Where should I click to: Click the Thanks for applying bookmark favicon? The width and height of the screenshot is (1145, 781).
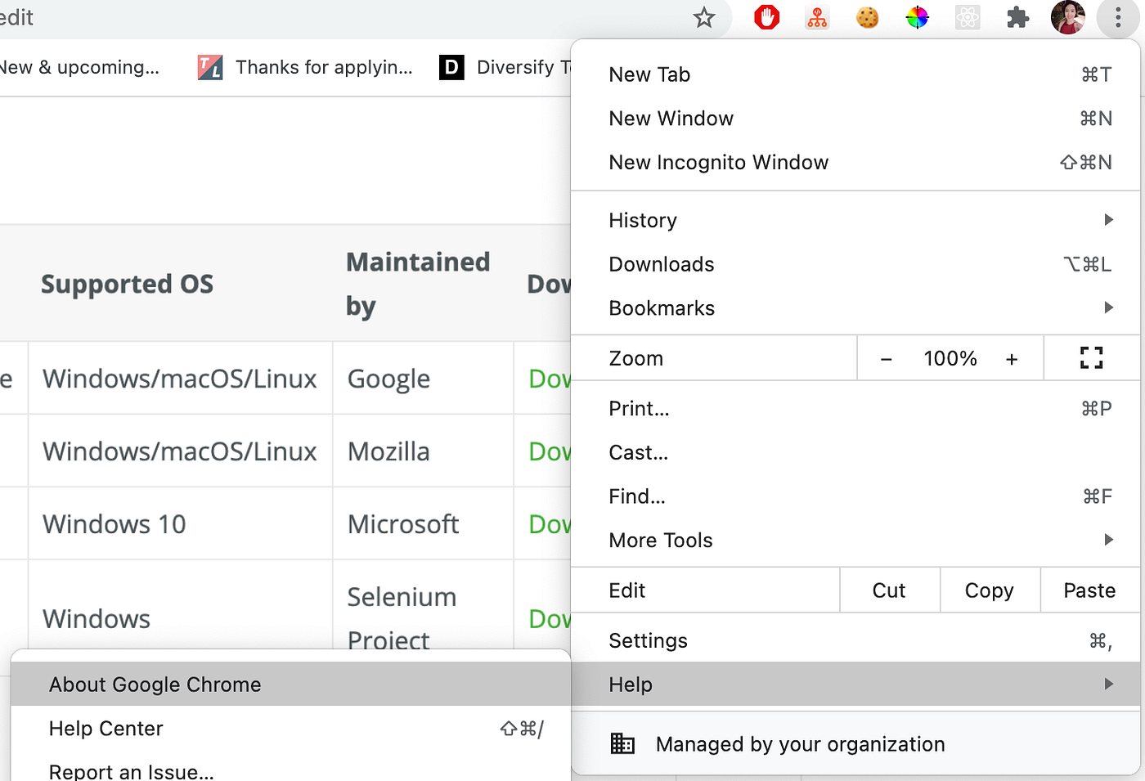pyautogui.click(x=210, y=67)
